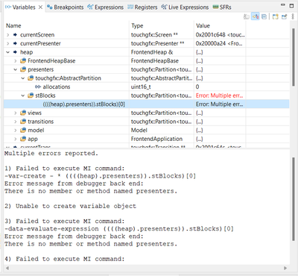Expand the currentPresenter variable
Screen dimensions: 298x276
[8, 44]
